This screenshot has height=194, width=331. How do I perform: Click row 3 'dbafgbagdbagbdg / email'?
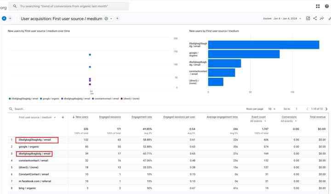(34, 154)
